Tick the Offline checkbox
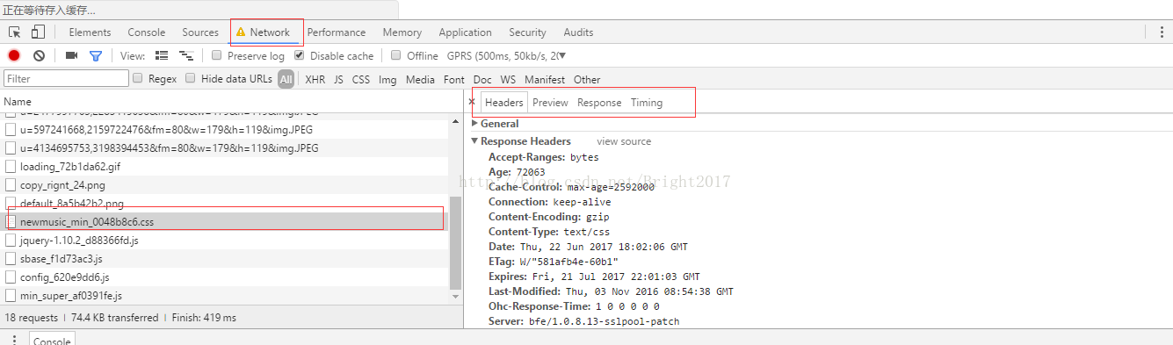Screen dimensions: 1173x345 tap(396, 55)
